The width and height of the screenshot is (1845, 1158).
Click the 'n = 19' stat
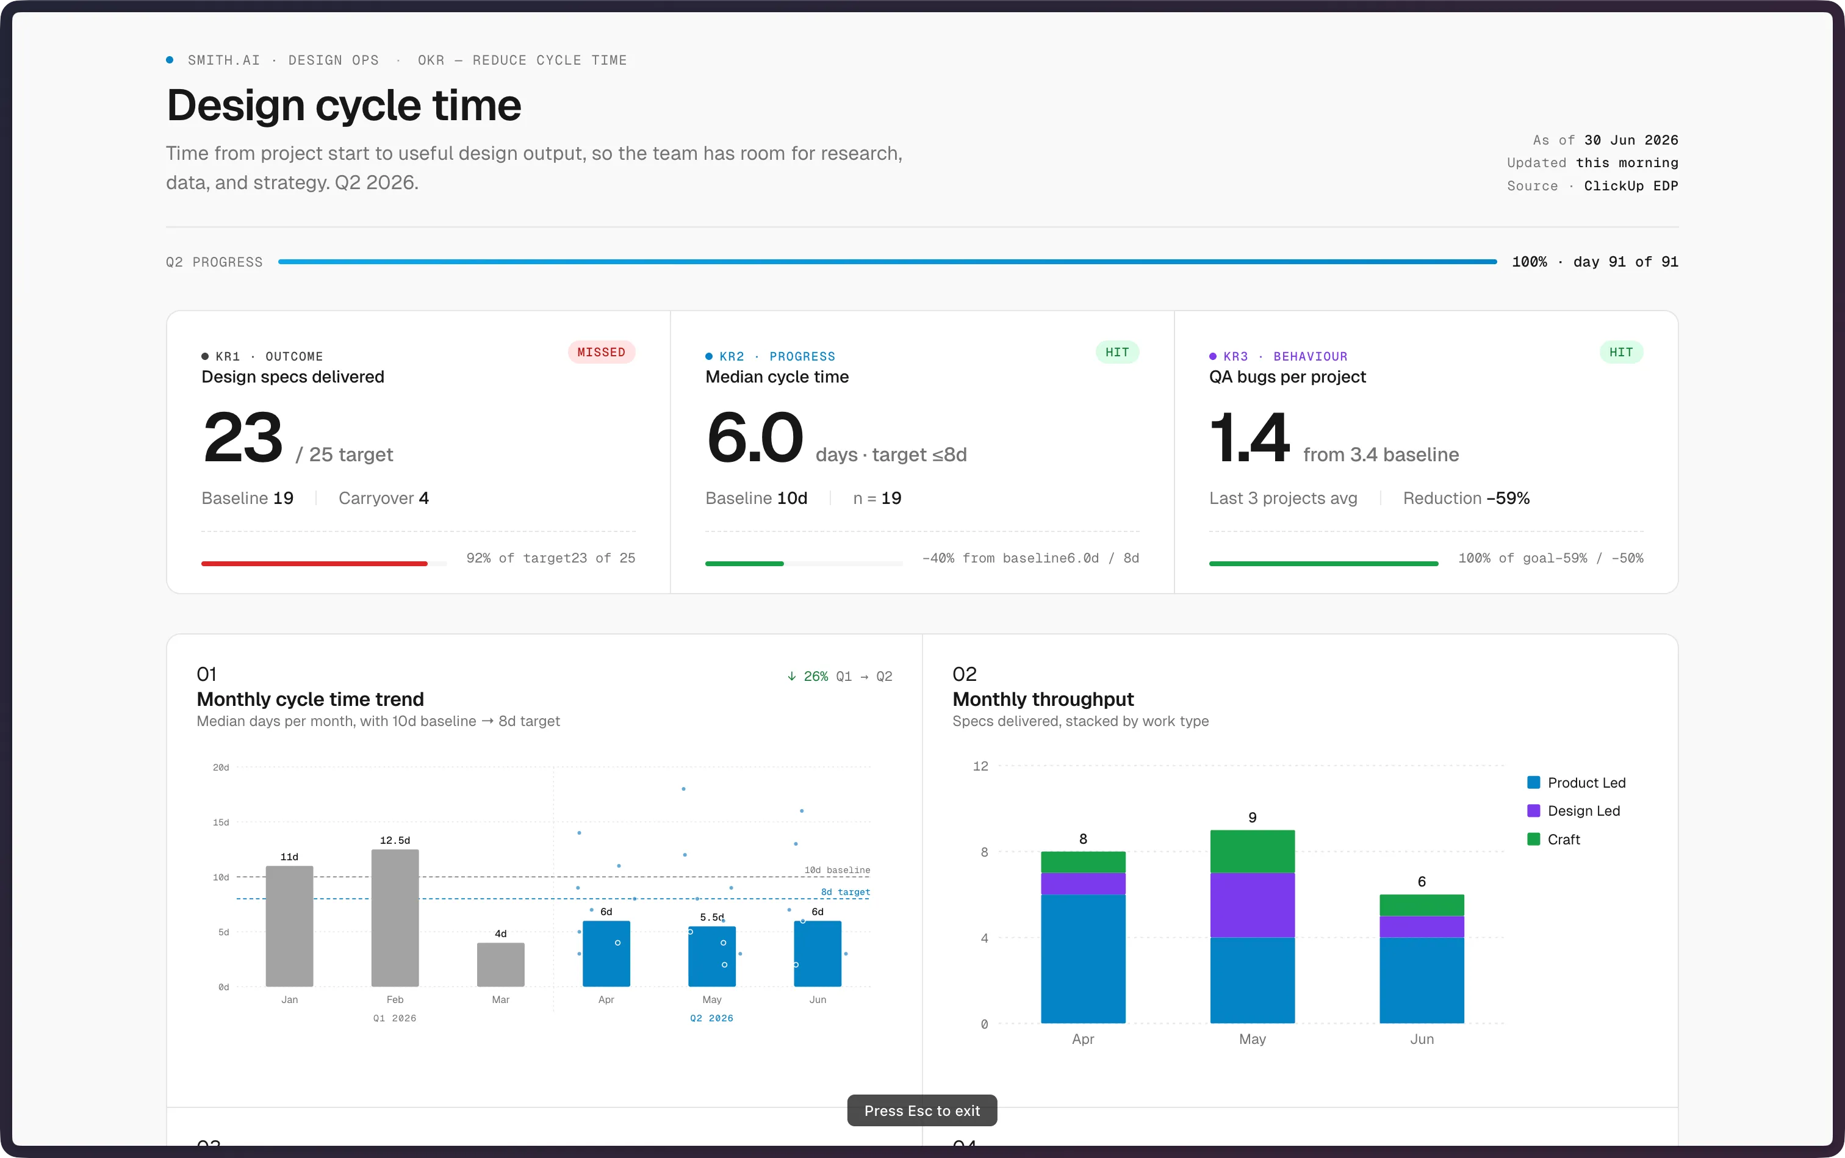[x=877, y=498]
